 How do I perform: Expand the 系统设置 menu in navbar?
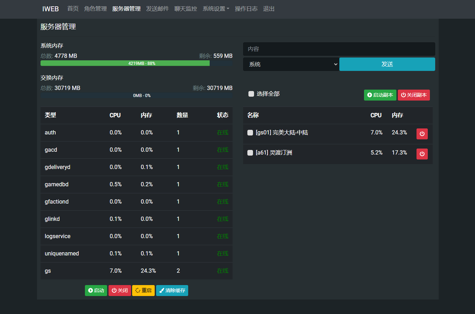coord(216,9)
